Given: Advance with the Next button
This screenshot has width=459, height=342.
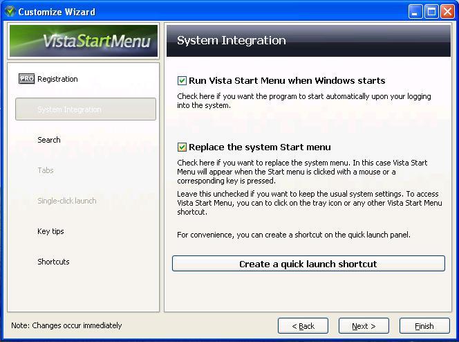Looking at the screenshot, I should [x=364, y=325].
